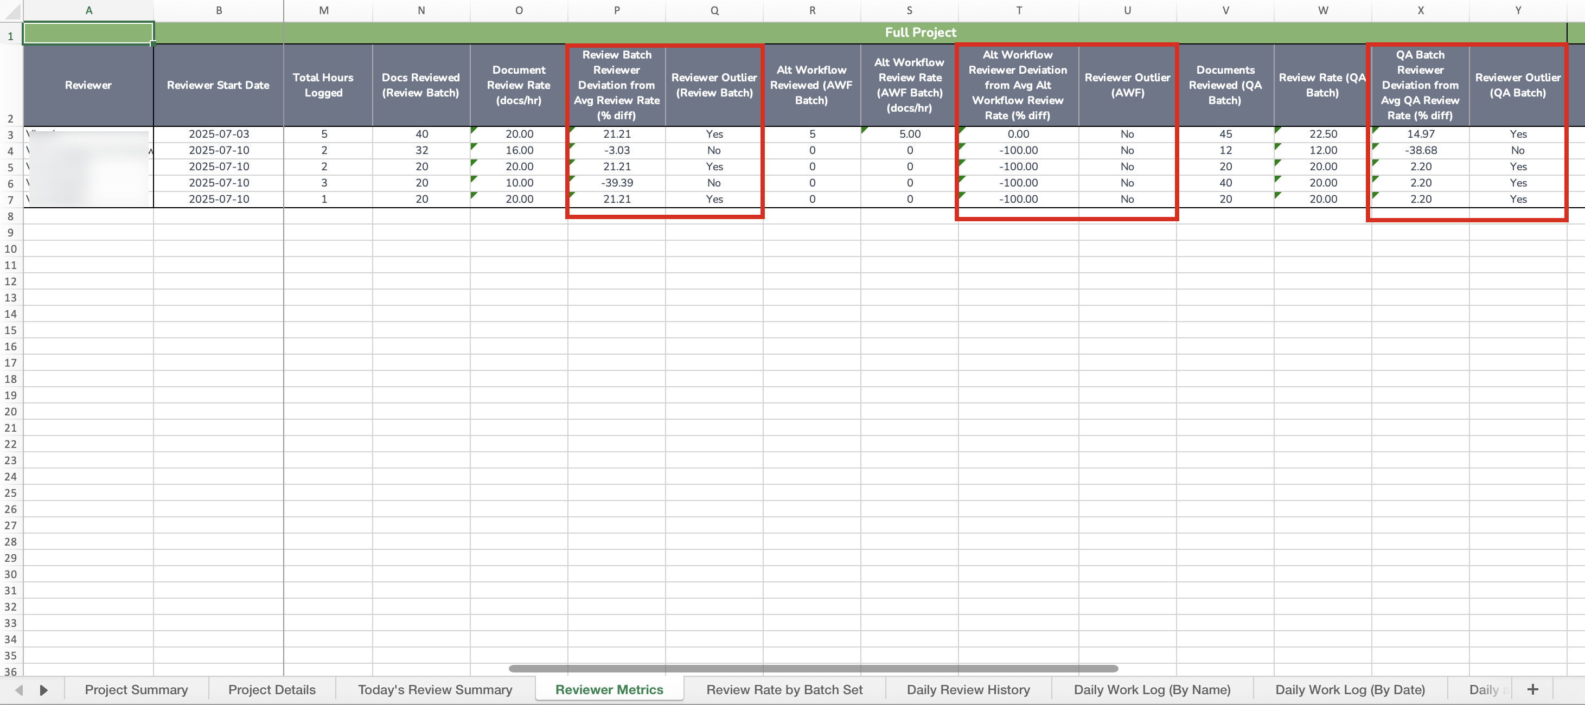Click the Full Project merged header cell
1585x705 pixels.
(x=920, y=33)
